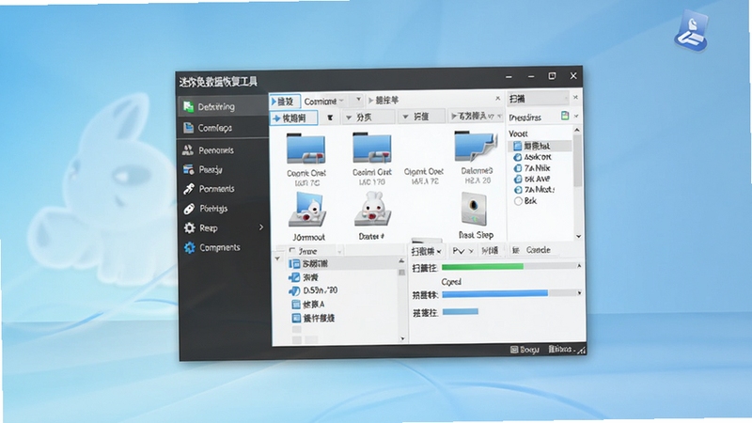Click the rightmost status bar item
The width and height of the screenshot is (752, 423).
click(561, 349)
